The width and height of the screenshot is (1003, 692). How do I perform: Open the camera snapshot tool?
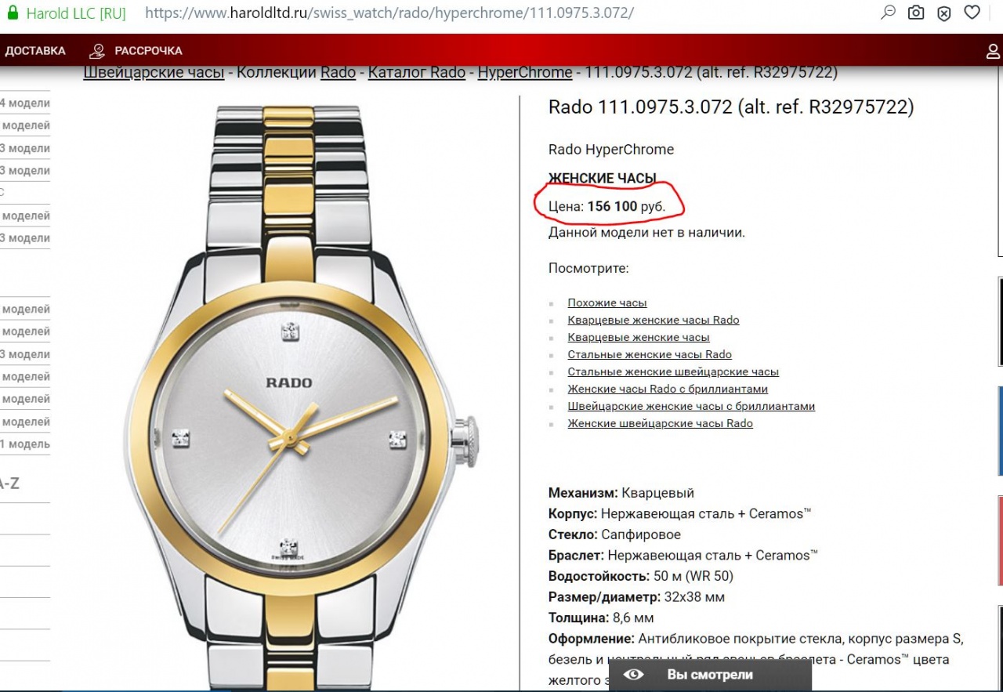tap(915, 13)
